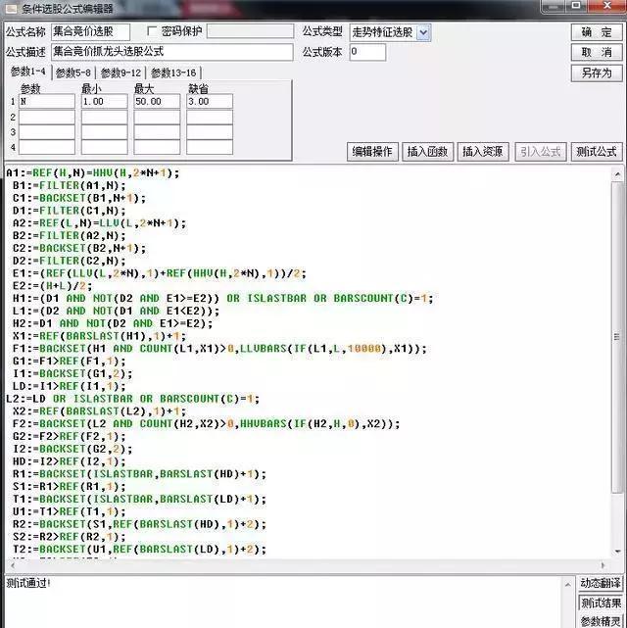Click parameter 1 缺省 value cell

(x=210, y=102)
